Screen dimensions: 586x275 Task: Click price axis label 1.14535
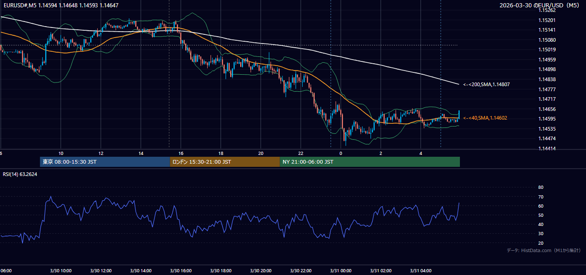click(547, 129)
